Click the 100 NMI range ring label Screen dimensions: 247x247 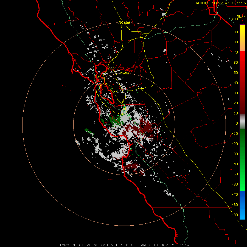click(x=124, y=23)
